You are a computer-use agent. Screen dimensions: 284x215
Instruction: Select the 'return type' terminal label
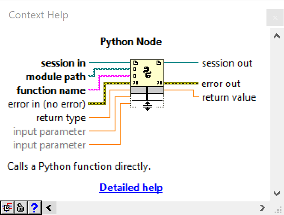[x=61, y=118]
